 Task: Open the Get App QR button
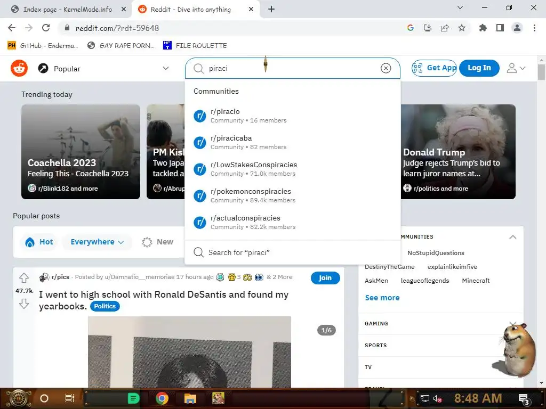coord(434,68)
